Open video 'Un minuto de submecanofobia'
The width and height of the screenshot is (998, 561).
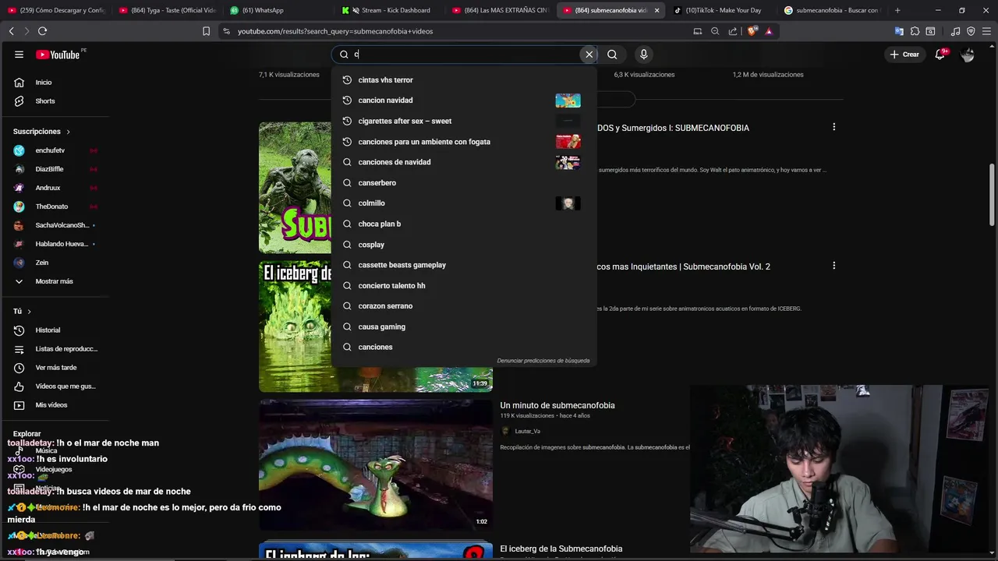click(x=557, y=405)
